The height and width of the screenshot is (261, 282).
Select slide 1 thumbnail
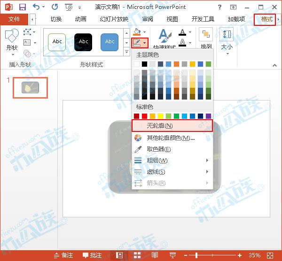tap(30, 88)
